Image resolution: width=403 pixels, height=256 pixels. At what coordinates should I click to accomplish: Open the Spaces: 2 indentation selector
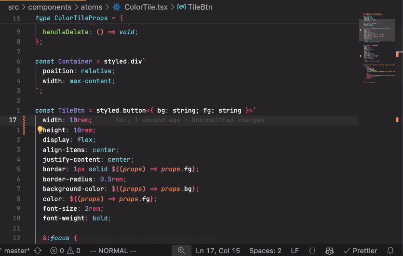tap(265, 250)
